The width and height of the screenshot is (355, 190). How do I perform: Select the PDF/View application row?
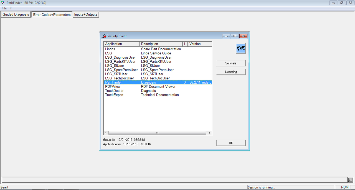click(158, 86)
